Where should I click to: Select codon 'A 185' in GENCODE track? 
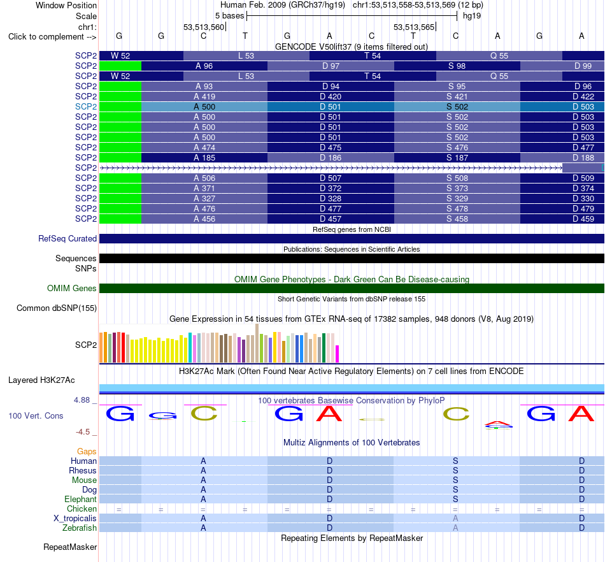click(204, 157)
